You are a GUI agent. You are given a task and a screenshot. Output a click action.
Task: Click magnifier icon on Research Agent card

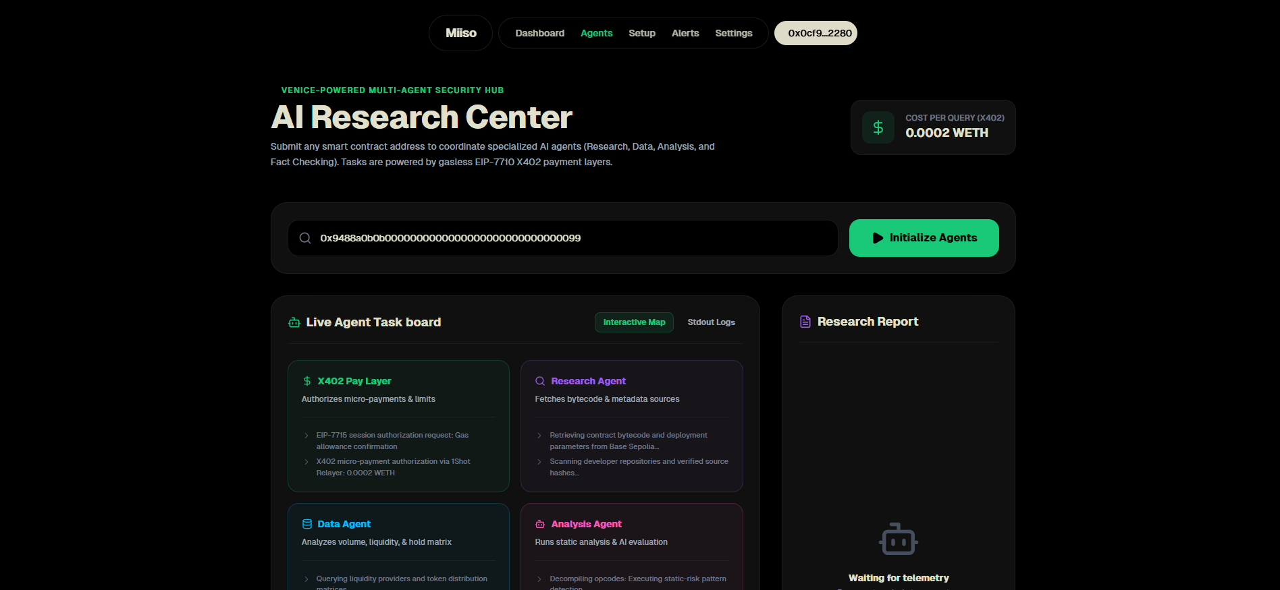(540, 381)
